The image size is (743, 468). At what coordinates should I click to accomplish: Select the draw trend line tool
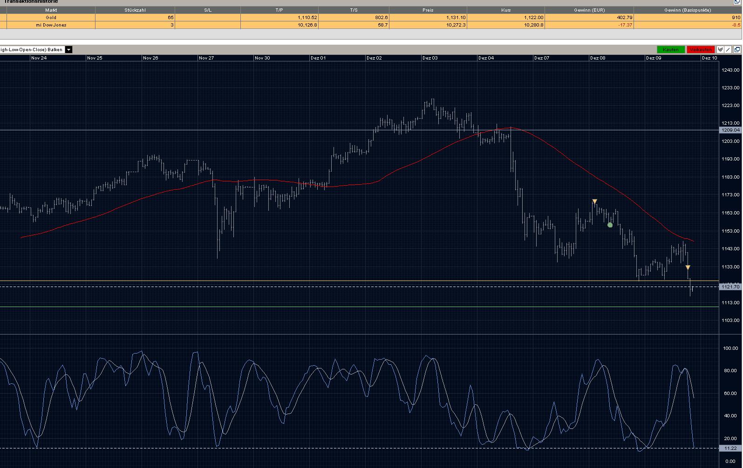[728, 50]
